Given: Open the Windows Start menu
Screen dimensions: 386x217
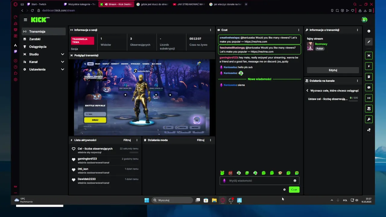Looking at the screenshot, I should coord(147,200).
